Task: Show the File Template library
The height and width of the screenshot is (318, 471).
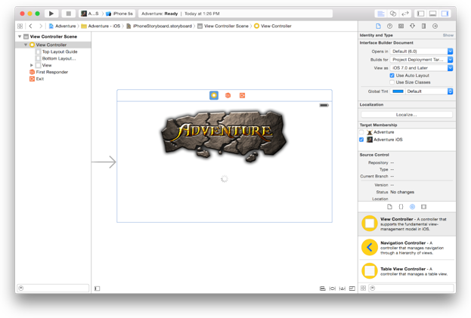Action: 389,207
